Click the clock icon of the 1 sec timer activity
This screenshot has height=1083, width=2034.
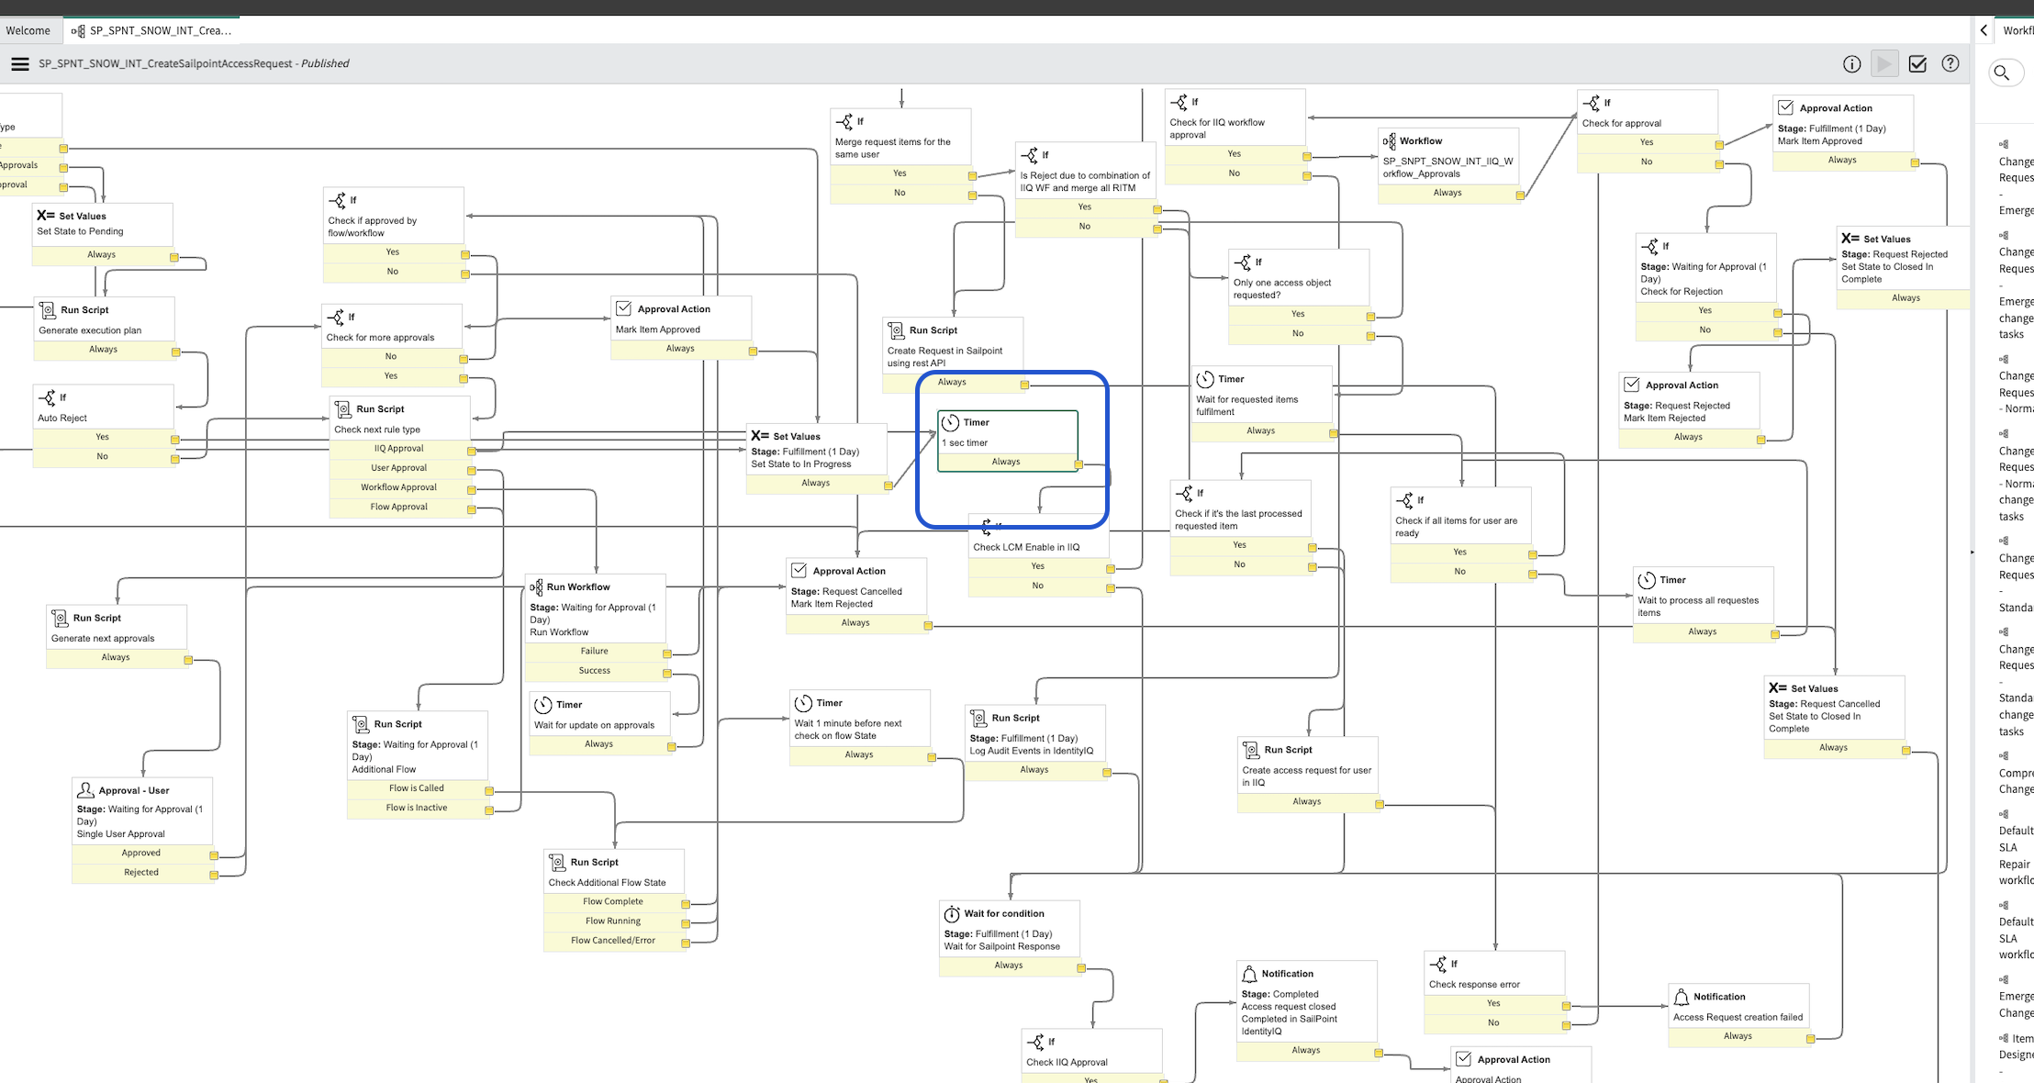click(x=951, y=422)
